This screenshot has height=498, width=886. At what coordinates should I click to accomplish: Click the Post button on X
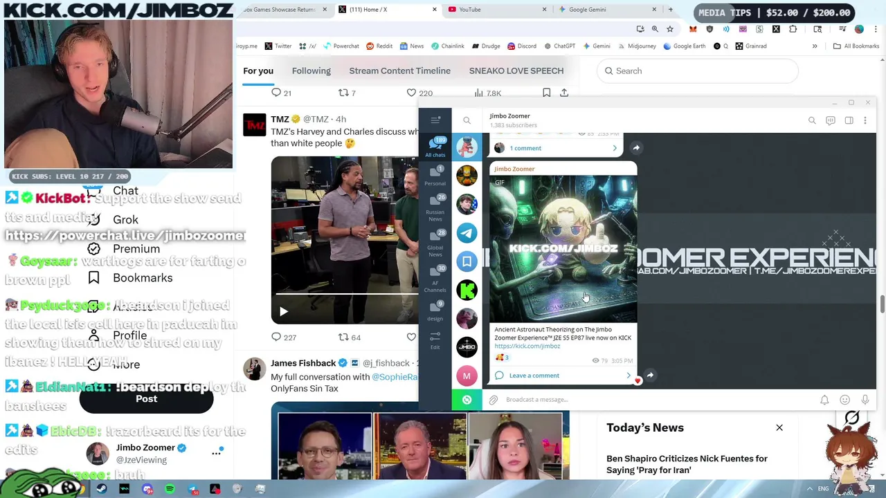click(x=146, y=398)
